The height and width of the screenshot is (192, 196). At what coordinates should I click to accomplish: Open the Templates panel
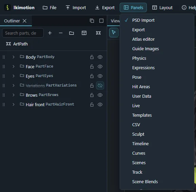(157, 115)
